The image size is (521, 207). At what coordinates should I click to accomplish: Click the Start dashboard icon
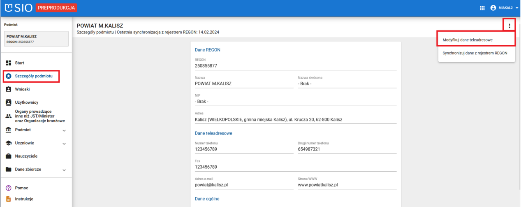(9, 63)
